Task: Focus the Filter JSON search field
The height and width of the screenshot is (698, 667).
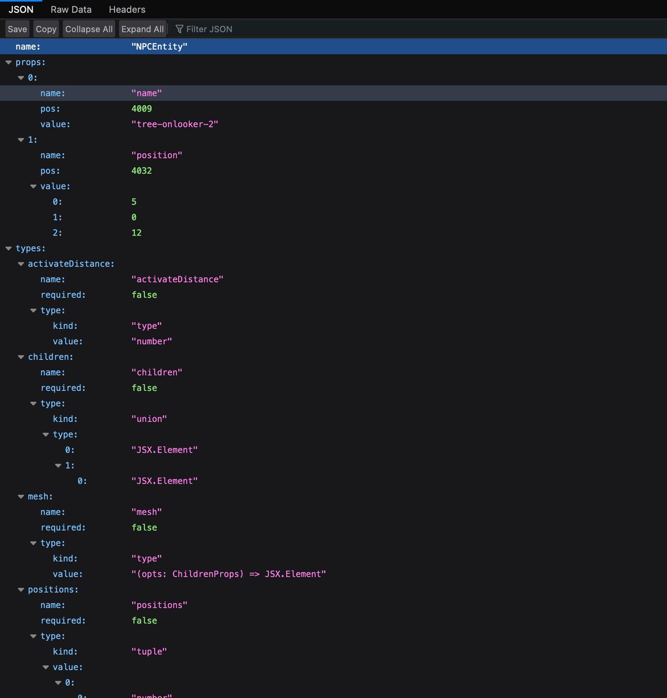Action: [x=419, y=29]
